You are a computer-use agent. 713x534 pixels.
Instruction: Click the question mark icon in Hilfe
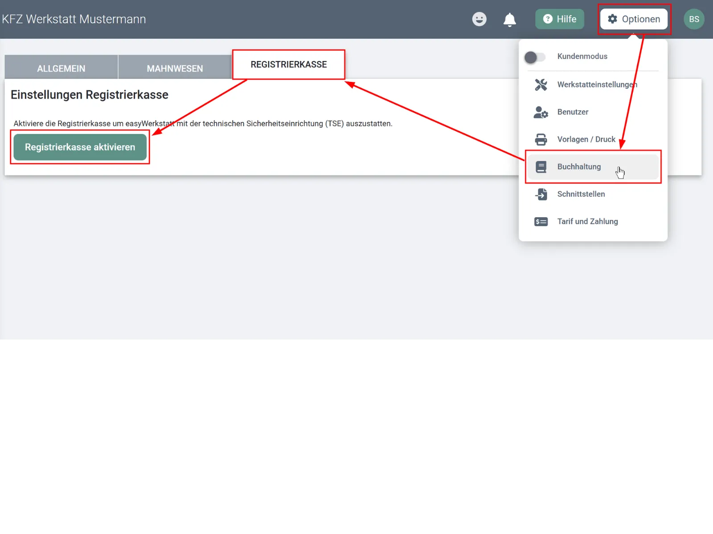(x=548, y=19)
